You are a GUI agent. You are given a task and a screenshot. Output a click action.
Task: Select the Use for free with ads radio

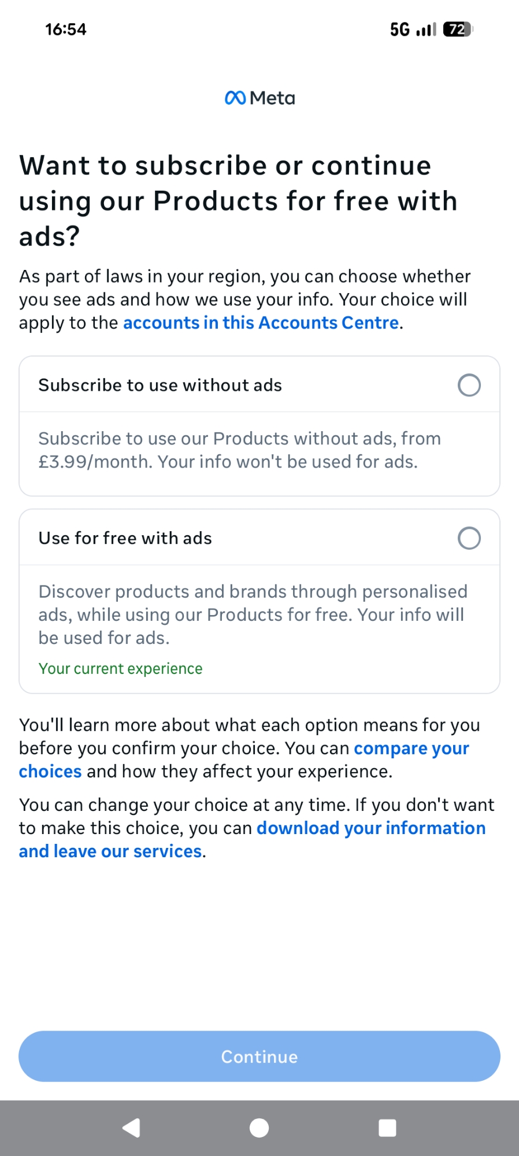(x=469, y=538)
